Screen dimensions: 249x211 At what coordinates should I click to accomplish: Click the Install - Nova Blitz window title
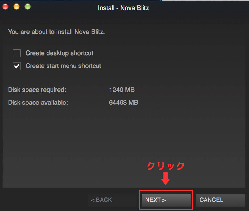pos(123,8)
